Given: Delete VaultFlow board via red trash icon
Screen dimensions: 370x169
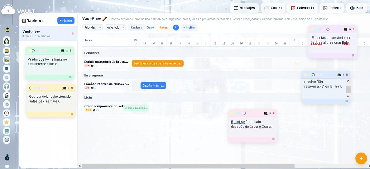Looking at the screenshot, I should coord(73,33).
